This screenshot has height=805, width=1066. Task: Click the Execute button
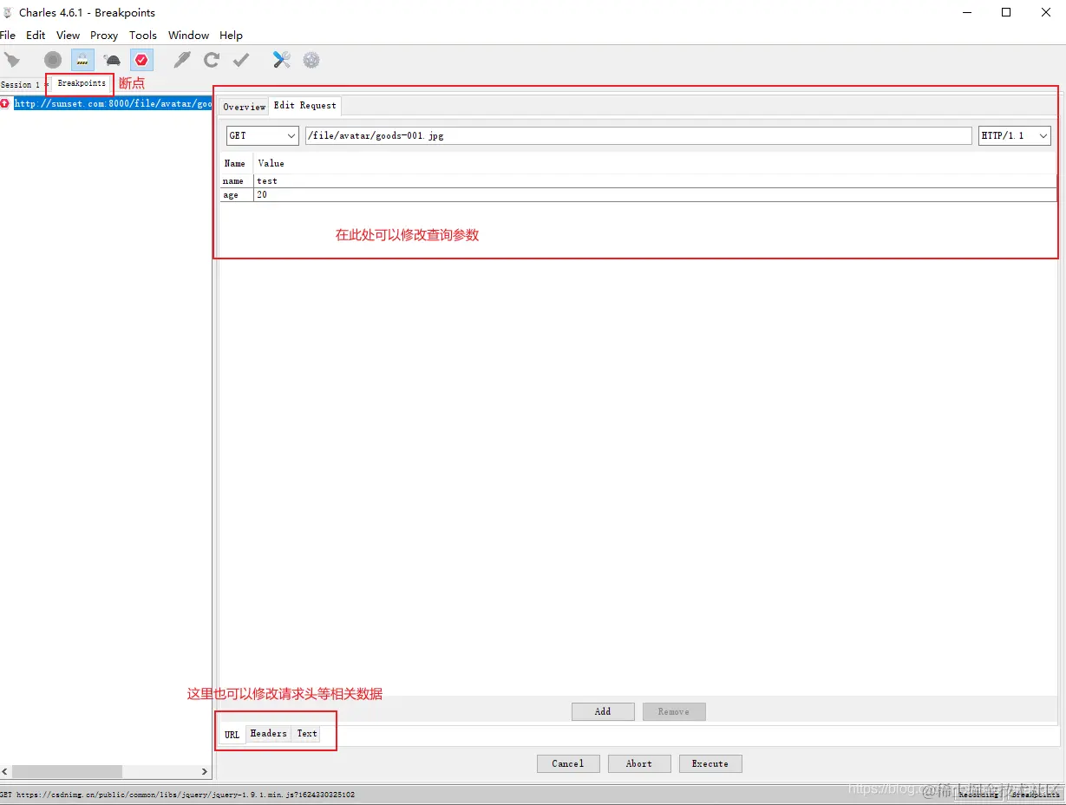(x=710, y=763)
